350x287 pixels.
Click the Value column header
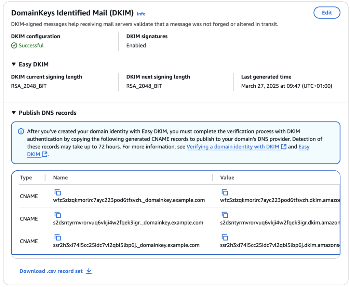click(227, 177)
